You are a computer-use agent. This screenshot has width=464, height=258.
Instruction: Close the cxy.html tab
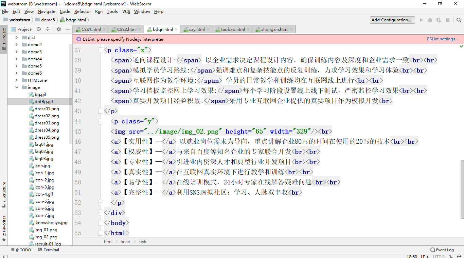coord(209,29)
